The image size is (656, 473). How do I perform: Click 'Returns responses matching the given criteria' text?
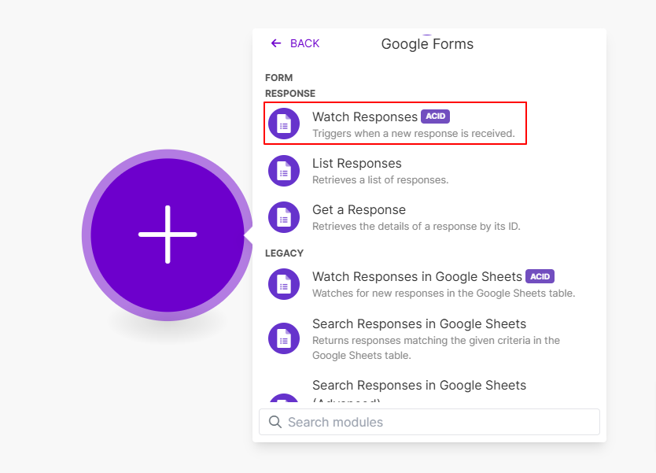[x=436, y=348]
